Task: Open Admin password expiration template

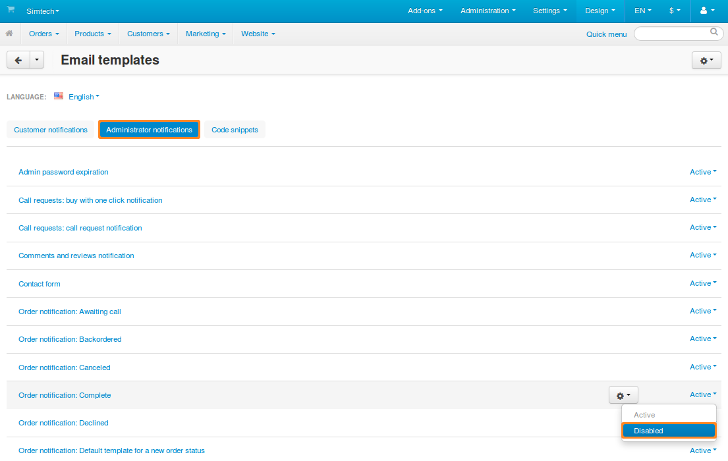Action: [64, 172]
